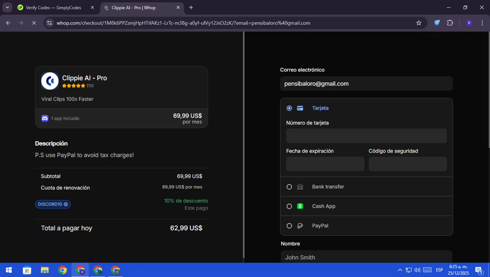Click the 62,99 US$ total amount
The width and height of the screenshot is (490, 277).
pos(186,228)
